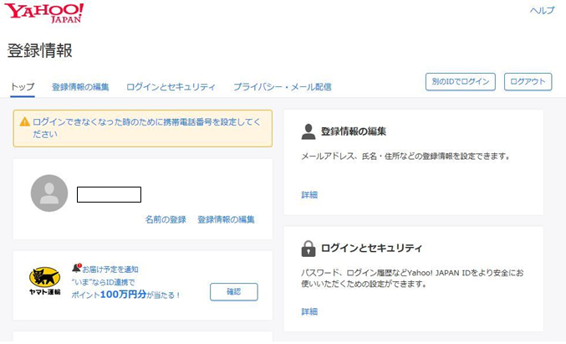Click the Yahoo! JAPAN logo
This screenshot has height=344, width=566.
click(x=44, y=13)
